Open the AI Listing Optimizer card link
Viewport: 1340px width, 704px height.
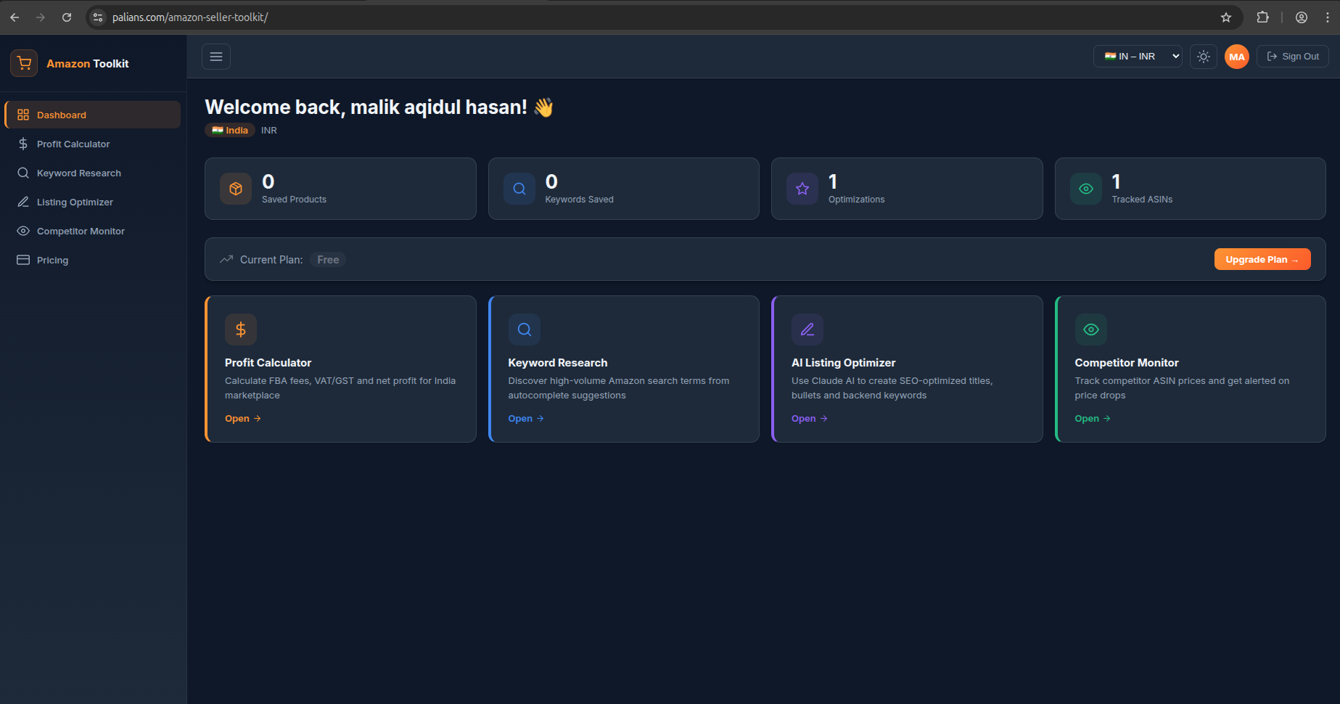click(x=810, y=419)
